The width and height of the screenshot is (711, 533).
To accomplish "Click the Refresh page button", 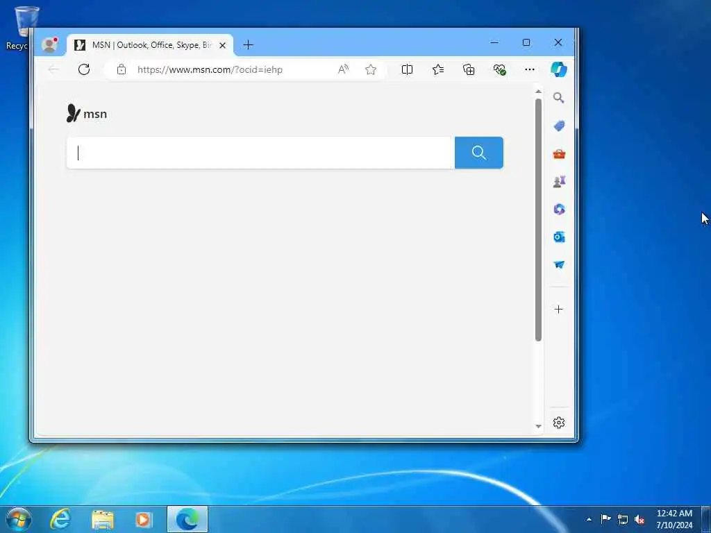I will 84,69.
